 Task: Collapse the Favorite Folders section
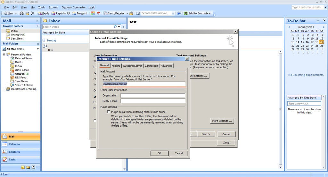38,26
